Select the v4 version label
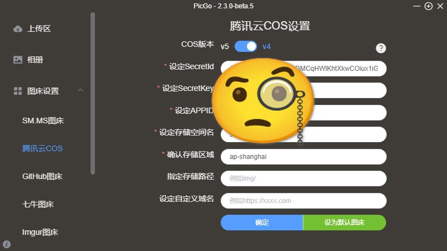 267,46
